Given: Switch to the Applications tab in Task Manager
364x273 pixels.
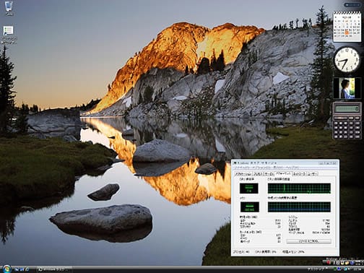Looking at the screenshot, I should (x=243, y=174).
